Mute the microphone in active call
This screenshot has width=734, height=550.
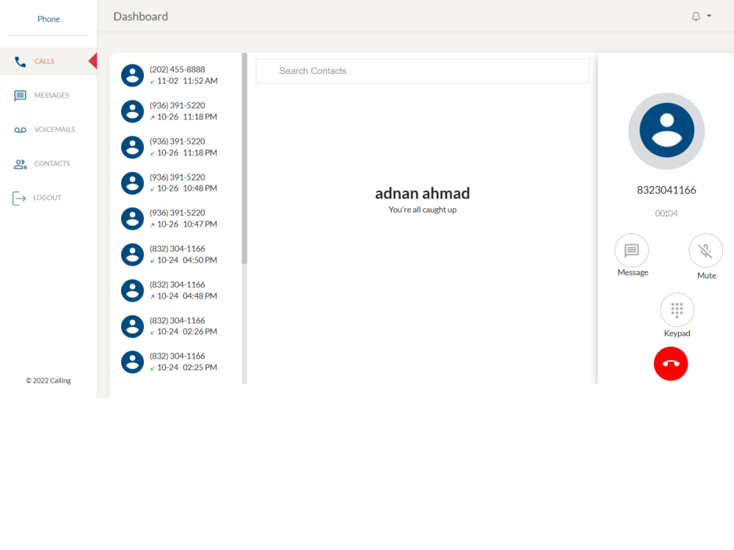pyautogui.click(x=705, y=251)
